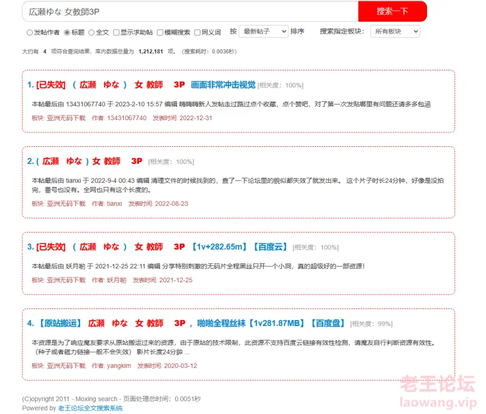Click author 13431067740 in result 1
Viewport: 486px width, 414px height.
[127, 118]
